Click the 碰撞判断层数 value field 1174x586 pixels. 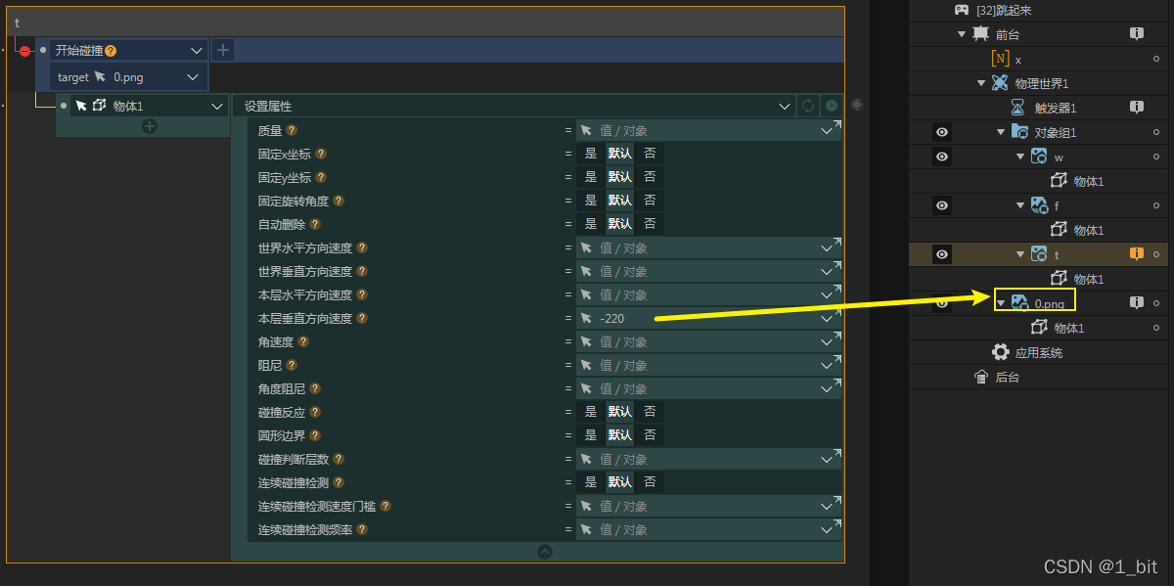pyautogui.click(x=708, y=459)
